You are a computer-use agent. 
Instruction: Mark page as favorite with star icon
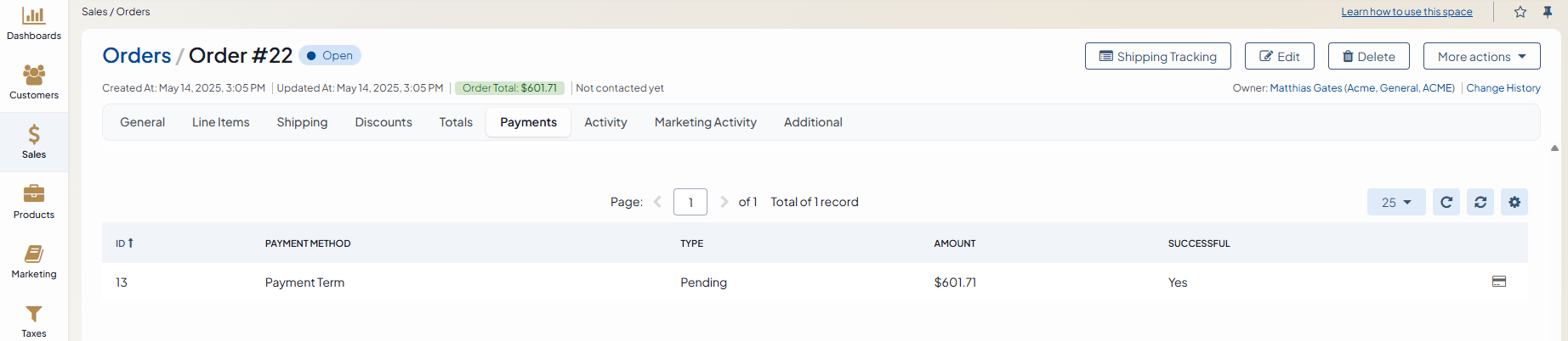1520,12
